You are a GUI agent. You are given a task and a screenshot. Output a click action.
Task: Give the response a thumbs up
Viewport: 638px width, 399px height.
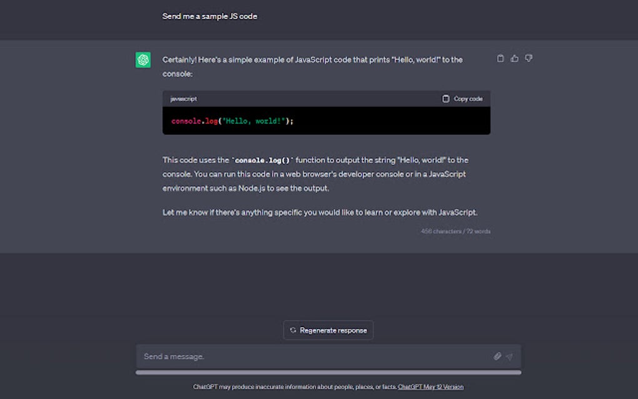[515, 58]
